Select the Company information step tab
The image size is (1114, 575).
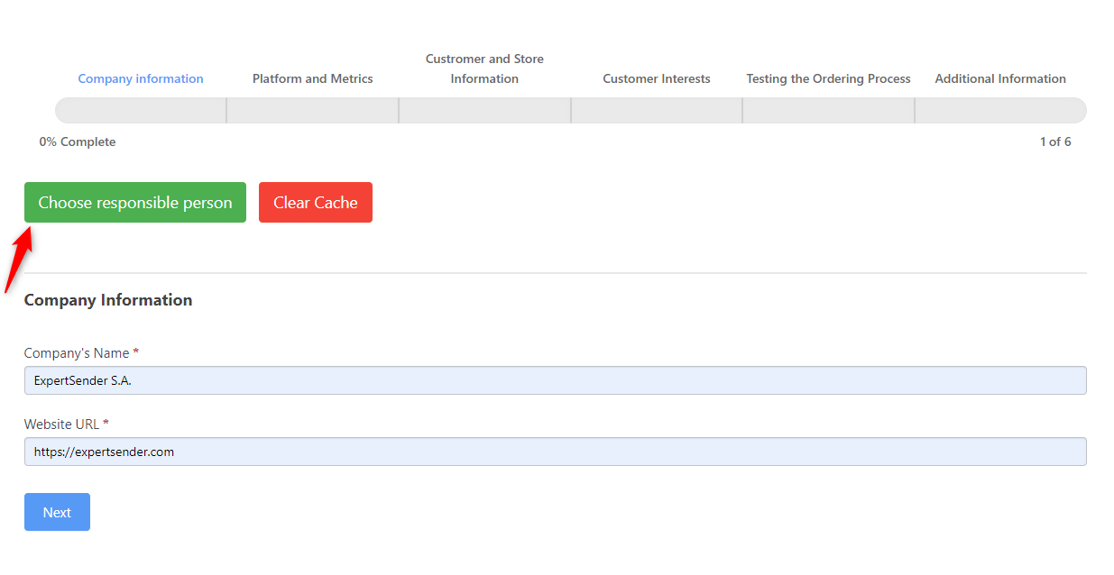coord(141,78)
